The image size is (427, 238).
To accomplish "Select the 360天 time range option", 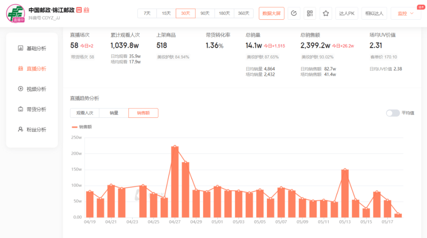I will click(x=244, y=13).
